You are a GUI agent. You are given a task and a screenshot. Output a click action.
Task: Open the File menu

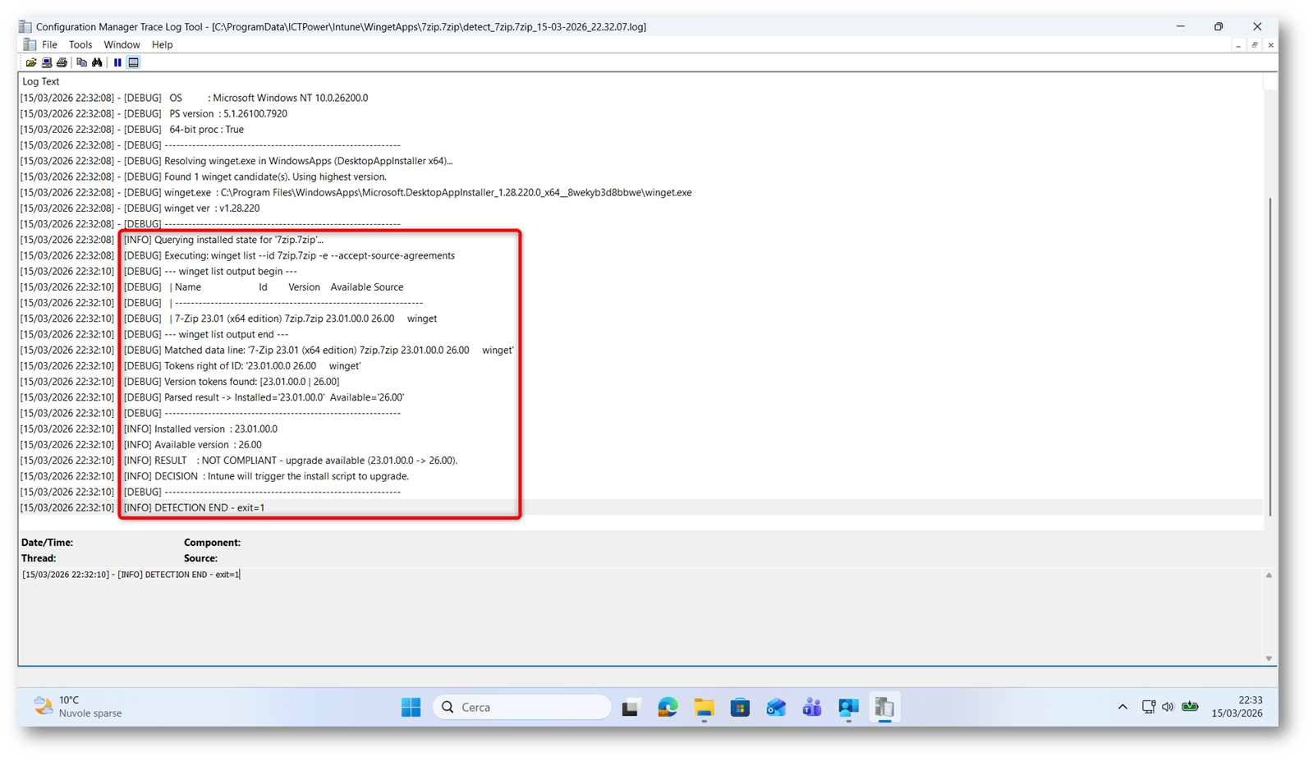[x=49, y=44]
